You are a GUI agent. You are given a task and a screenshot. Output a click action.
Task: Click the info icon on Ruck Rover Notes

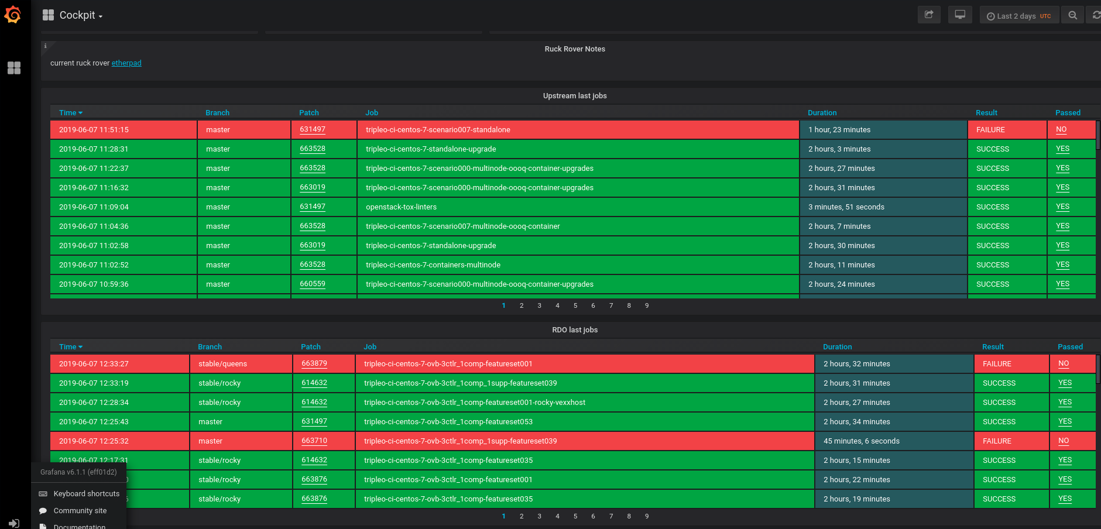tap(46, 46)
